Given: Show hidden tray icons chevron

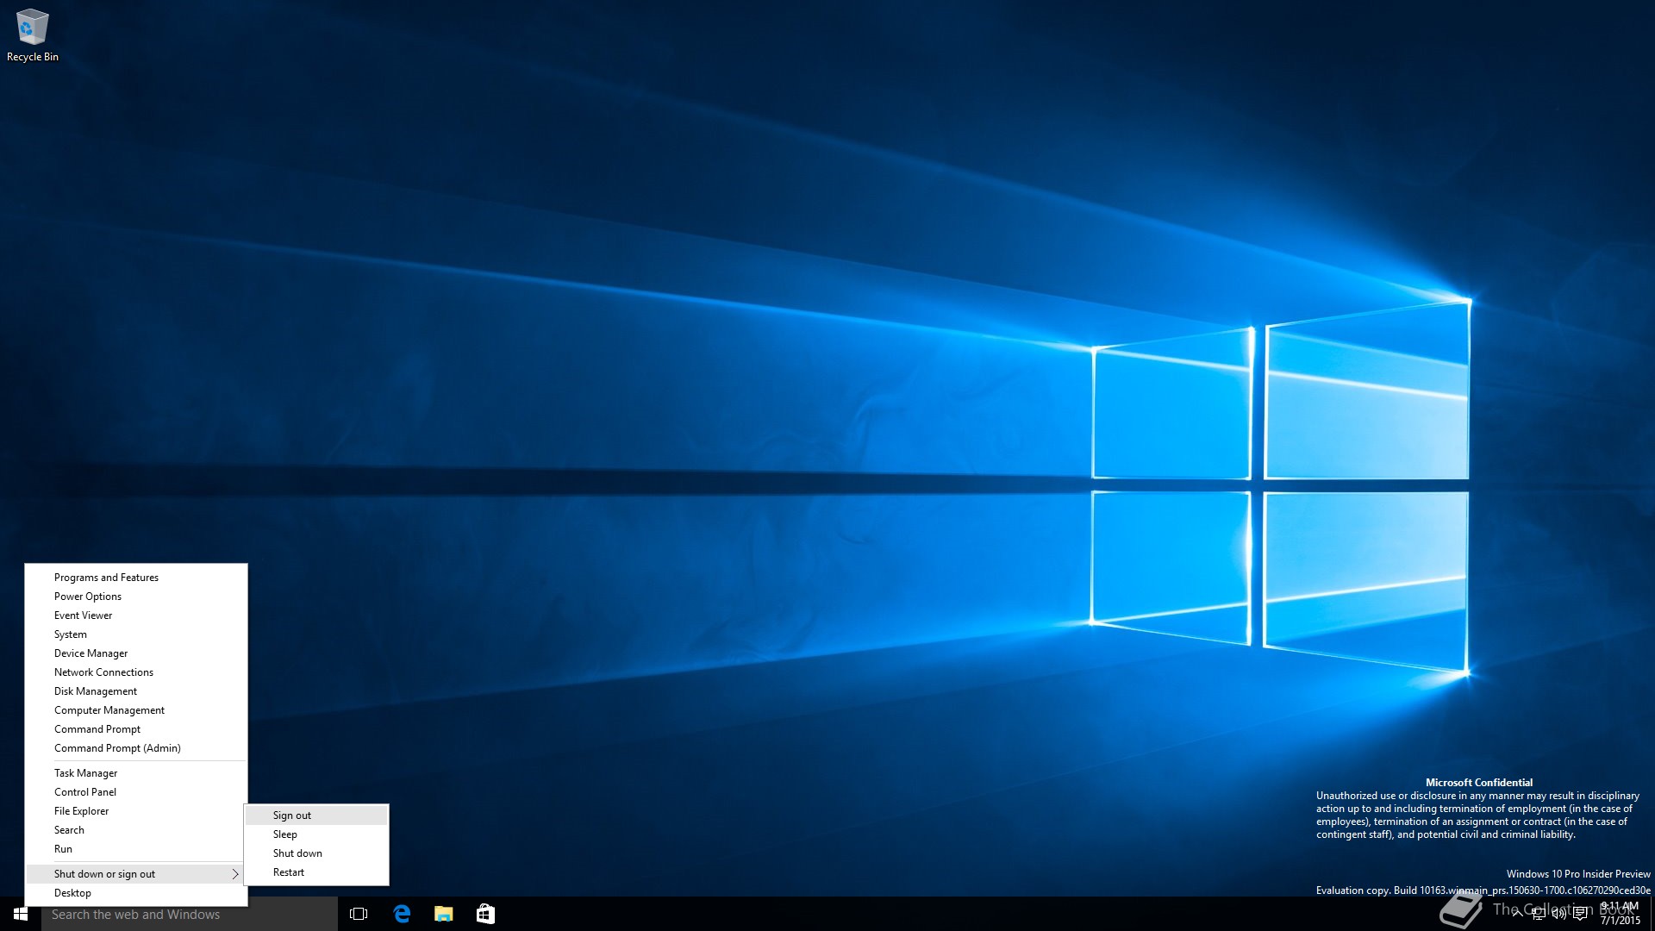Looking at the screenshot, I should 1517,914.
